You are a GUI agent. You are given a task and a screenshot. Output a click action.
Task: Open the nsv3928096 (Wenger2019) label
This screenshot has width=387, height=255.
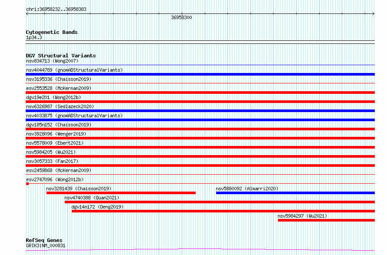pos(56,134)
